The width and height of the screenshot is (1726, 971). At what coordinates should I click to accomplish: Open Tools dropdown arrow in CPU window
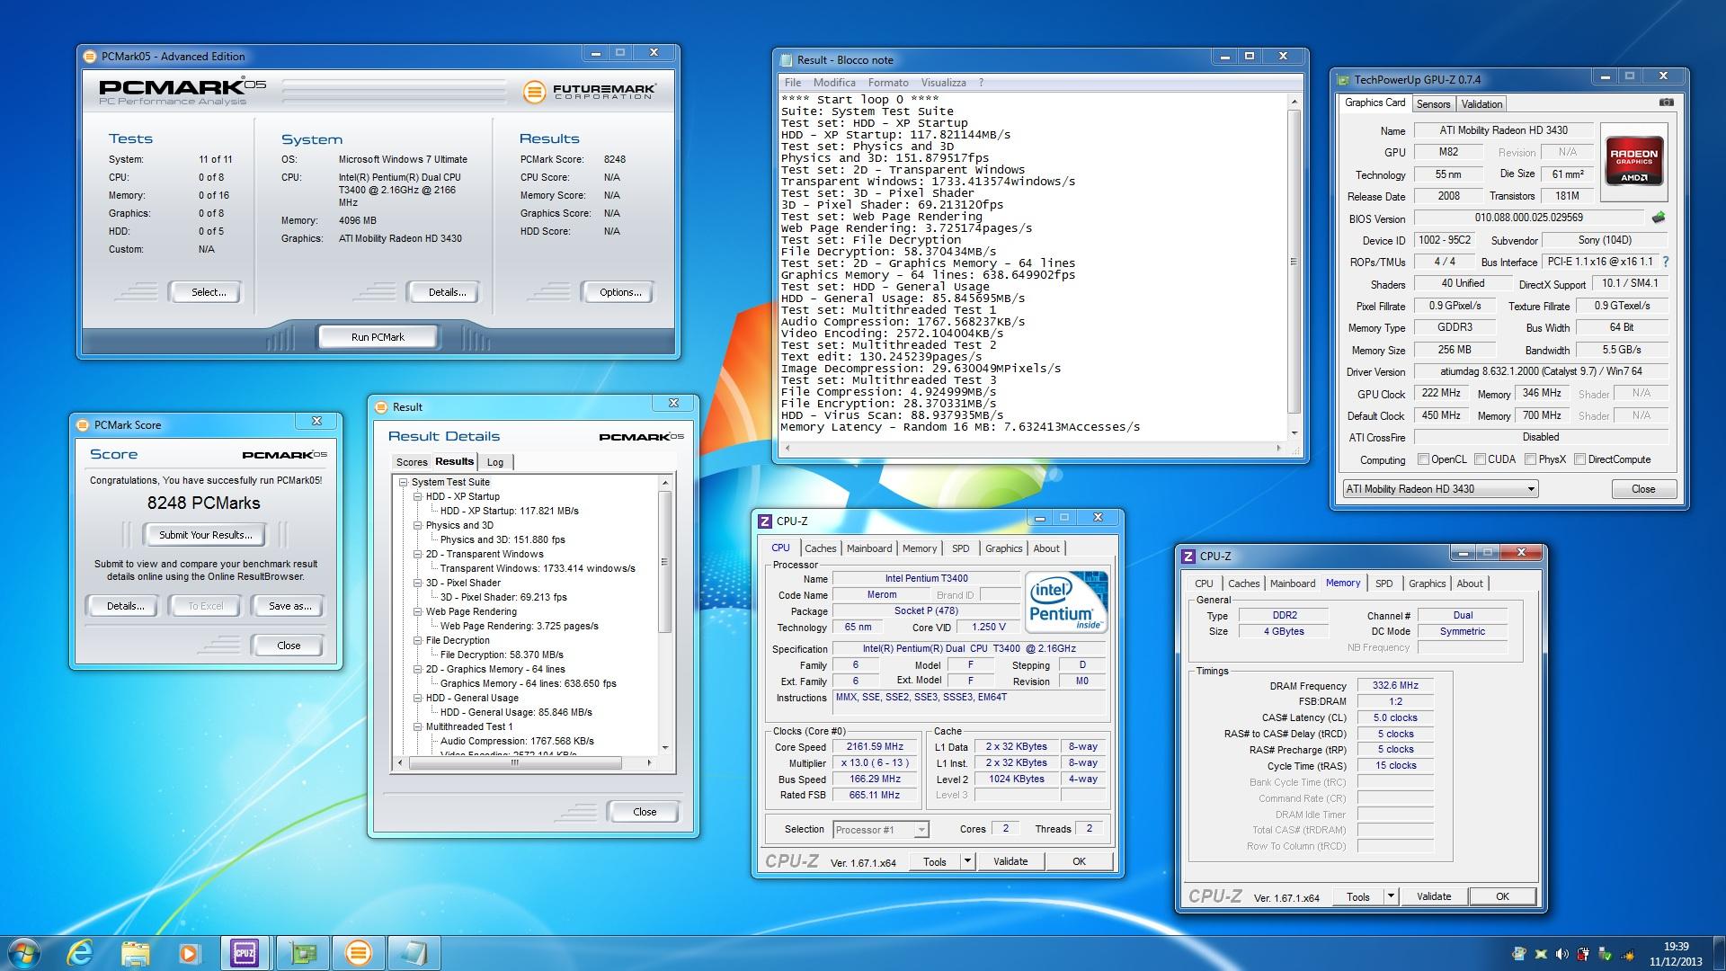pos(967,861)
